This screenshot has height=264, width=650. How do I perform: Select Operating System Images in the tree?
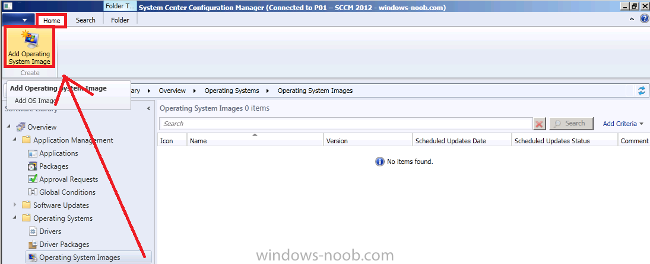pyautogui.click(x=80, y=257)
